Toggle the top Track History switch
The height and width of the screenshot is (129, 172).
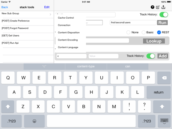(x=164, y=15)
